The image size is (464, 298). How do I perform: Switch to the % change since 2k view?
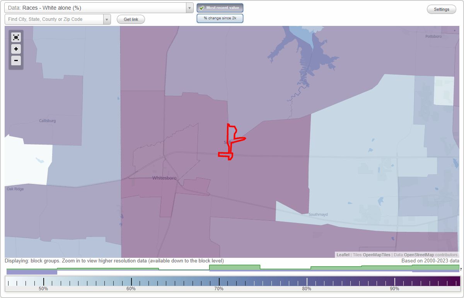point(220,18)
